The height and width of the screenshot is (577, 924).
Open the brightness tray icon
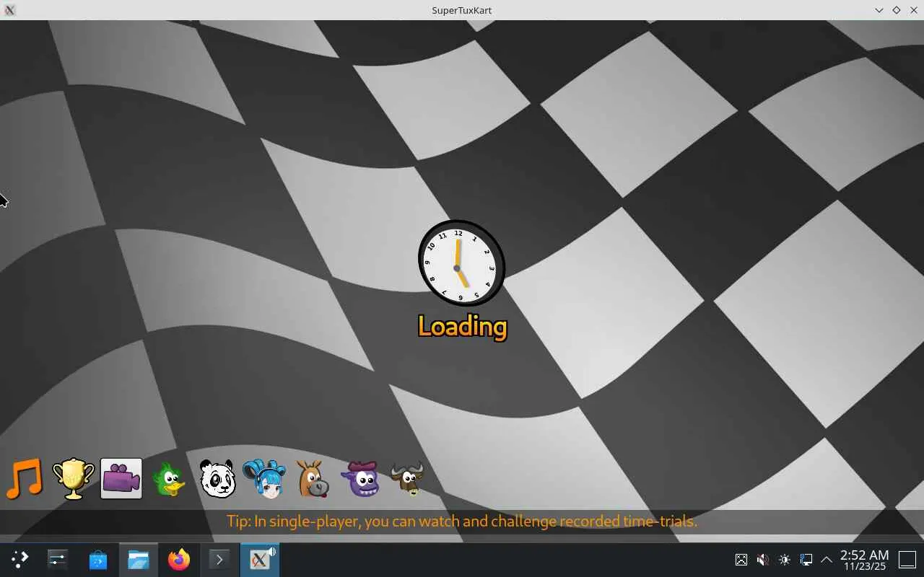785,559
